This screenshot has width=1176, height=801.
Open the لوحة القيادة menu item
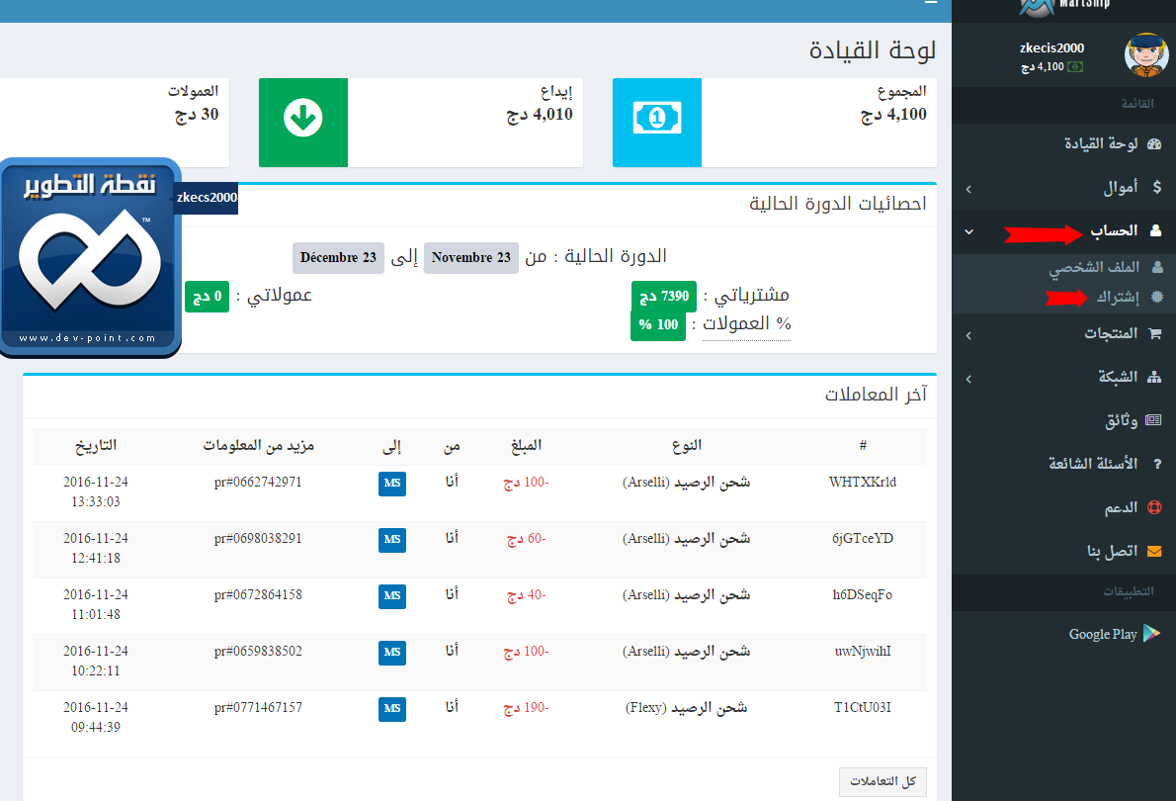click(1064, 143)
